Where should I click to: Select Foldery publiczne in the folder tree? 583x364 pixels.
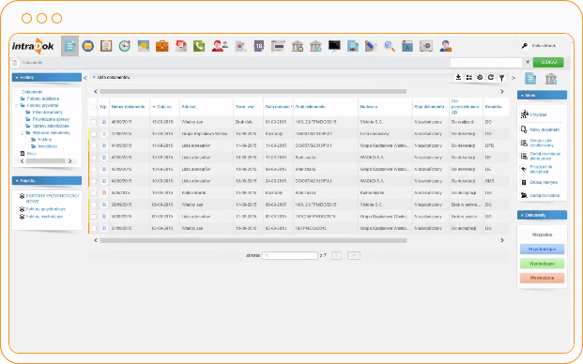tap(43, 99)
